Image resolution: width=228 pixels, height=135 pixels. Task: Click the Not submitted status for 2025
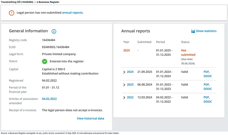(x=188, y=53)
